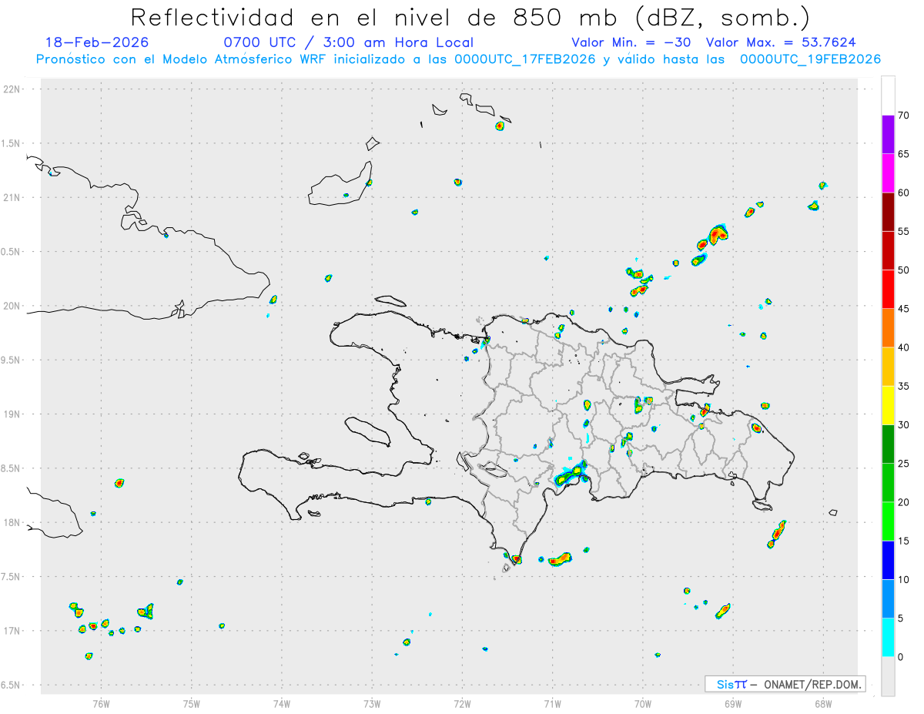
Task: Click the colorbar label "0"
Action: [x=900, y=656]
